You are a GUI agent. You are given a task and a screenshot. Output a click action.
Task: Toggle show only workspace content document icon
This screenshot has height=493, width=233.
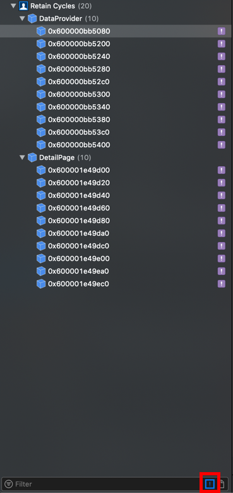point(222,484)
